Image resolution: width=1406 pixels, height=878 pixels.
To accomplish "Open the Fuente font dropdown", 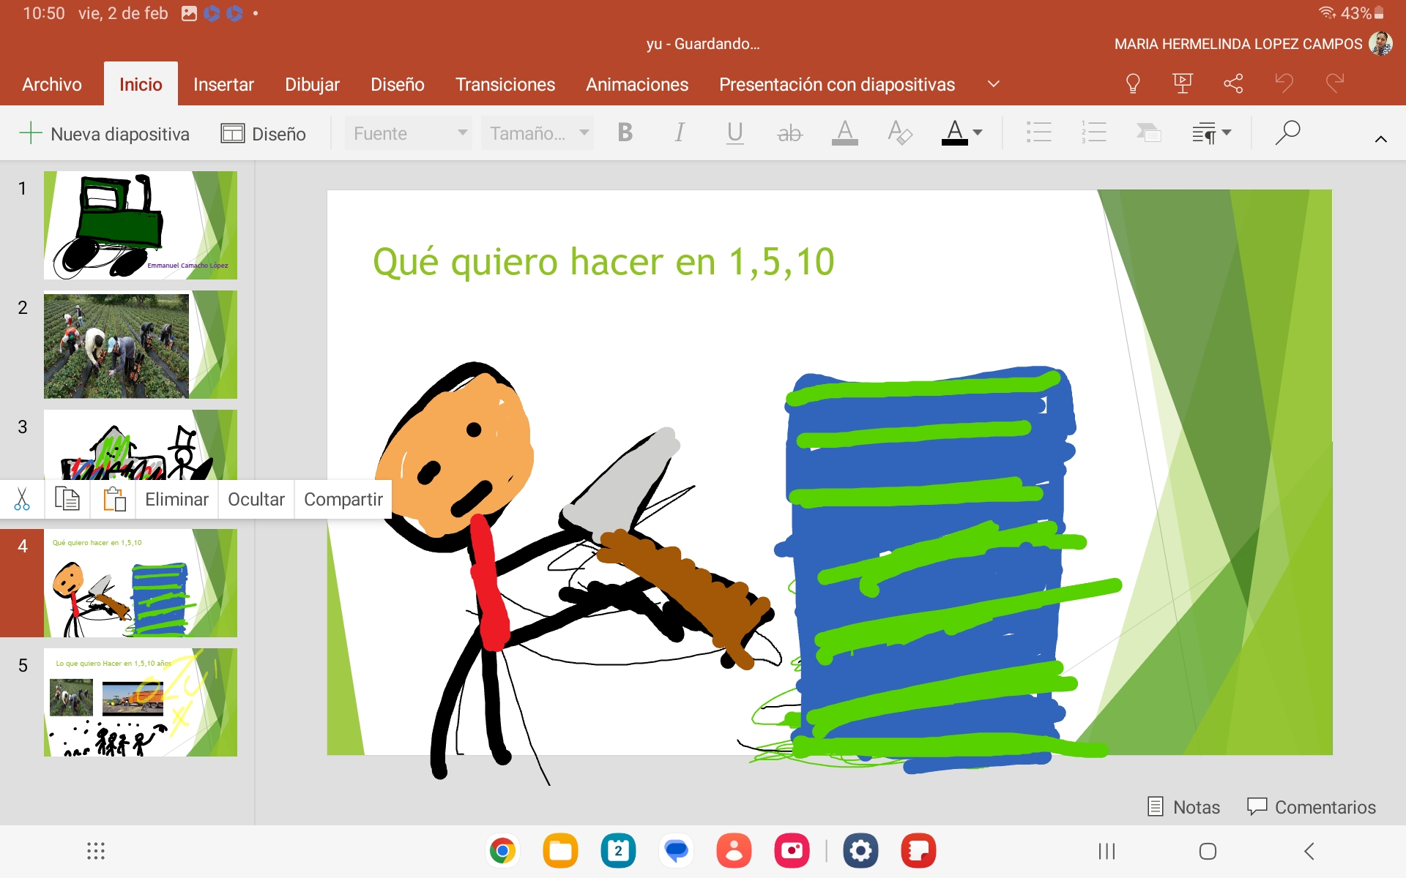I will (x=408, y=133).
